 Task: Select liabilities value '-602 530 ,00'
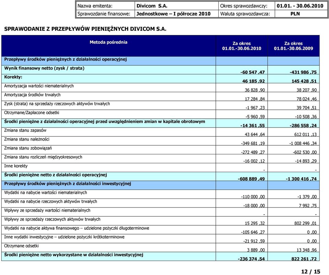(305, 152)
